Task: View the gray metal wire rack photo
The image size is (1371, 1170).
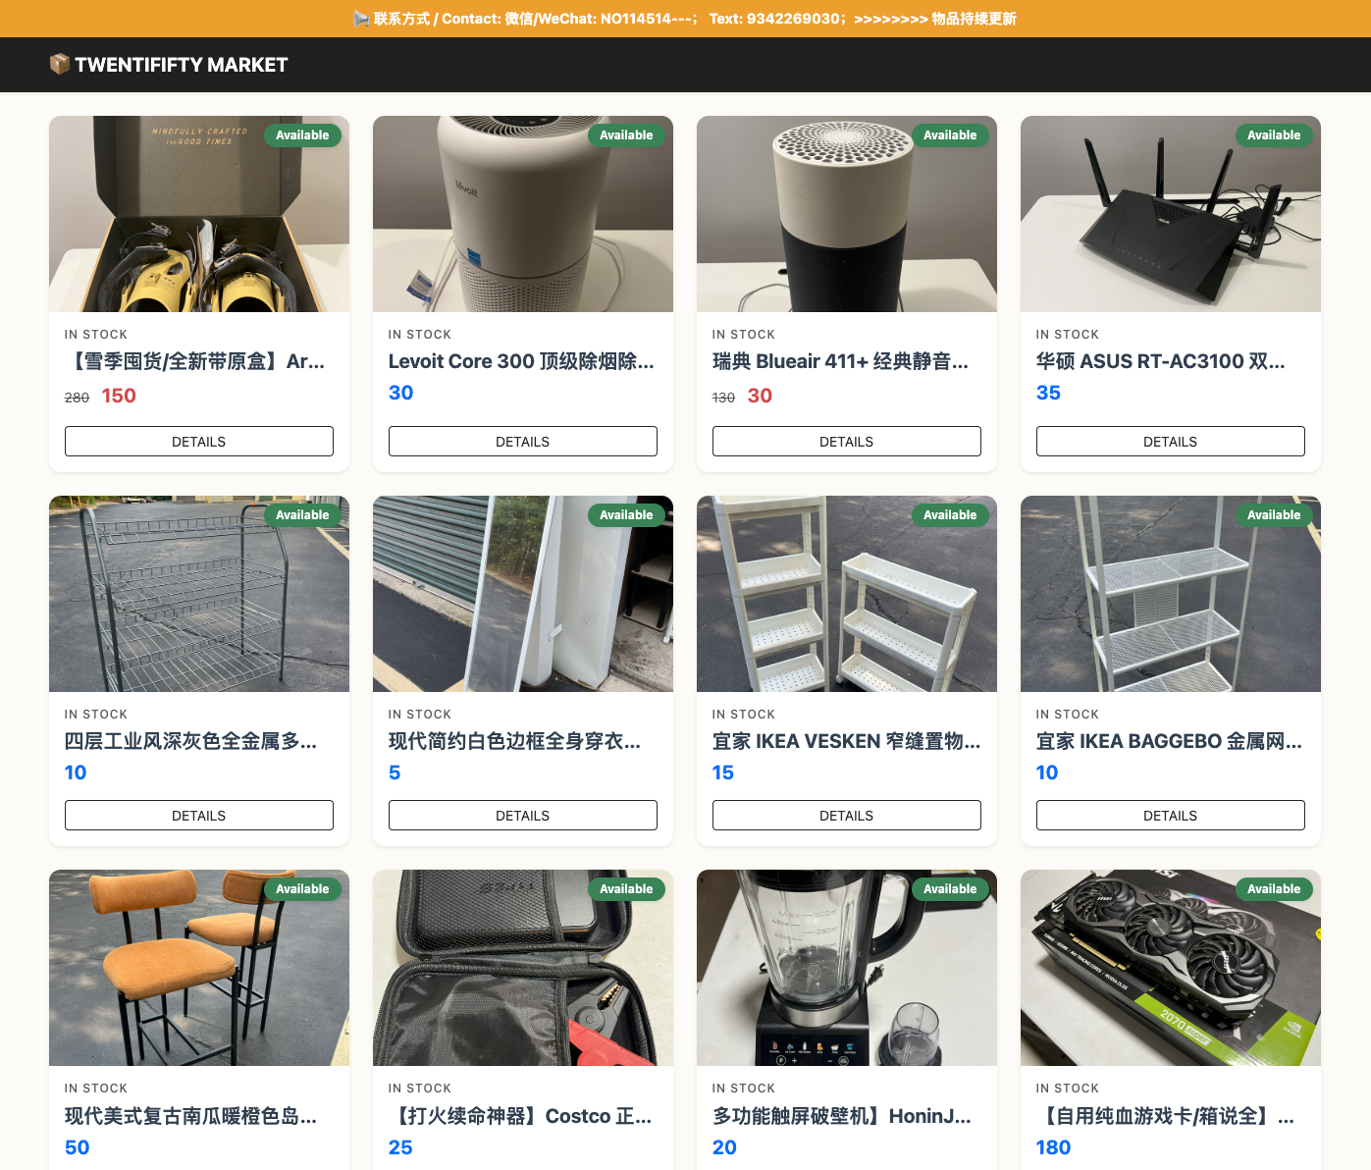Action: 199,594
